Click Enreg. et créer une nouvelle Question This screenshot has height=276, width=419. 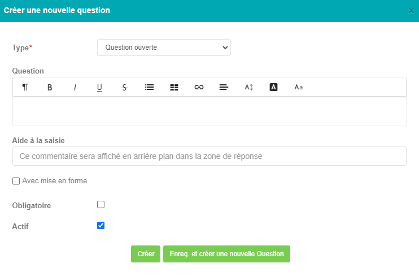pos(226,254)
